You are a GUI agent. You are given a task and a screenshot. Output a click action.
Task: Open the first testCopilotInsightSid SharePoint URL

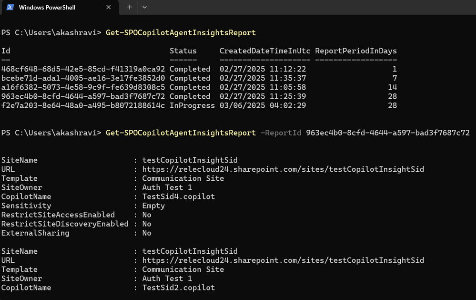[x=283, y=169]
